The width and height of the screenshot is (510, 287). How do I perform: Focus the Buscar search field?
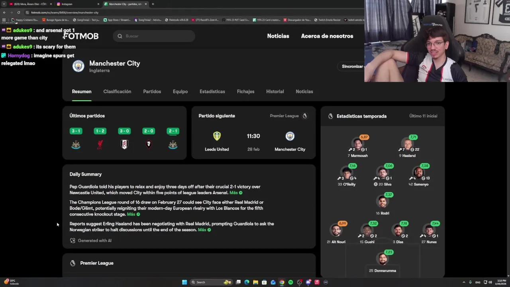154,36
